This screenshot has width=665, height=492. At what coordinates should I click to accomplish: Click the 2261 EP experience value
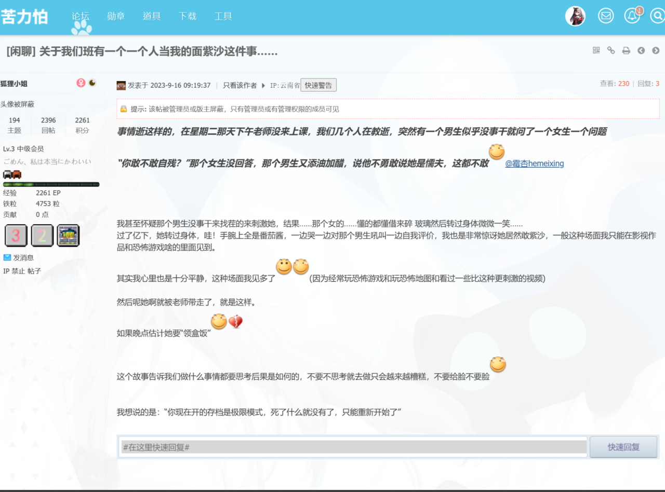tap(48, 193)
